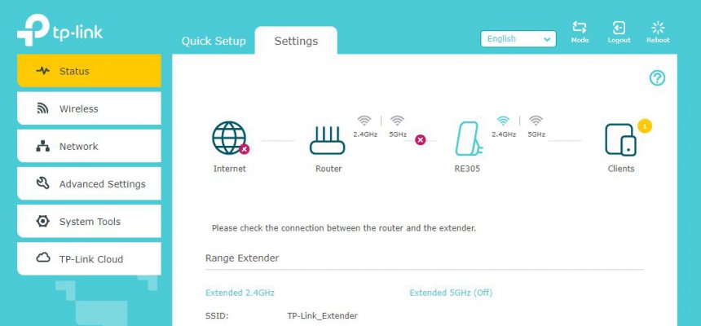Click the Clients devices icon
701x326 pixels.
click(x=620, y=140)
